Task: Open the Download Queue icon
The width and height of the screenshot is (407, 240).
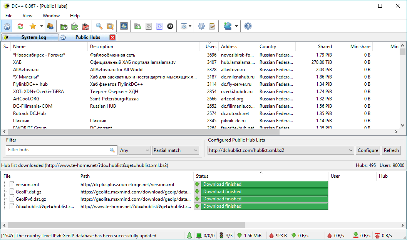Action: click(x=63, y=26)
